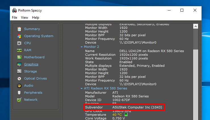The width and height of the screenshot is (210, 120).
Task: Click the temperature value 40 °C
Action: pyautogui.click(x=117, y=115)
